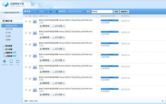Click the 移动视频转码 cloud icon button
The width and height of the screenshot is (166, 104).
point(75,11)
